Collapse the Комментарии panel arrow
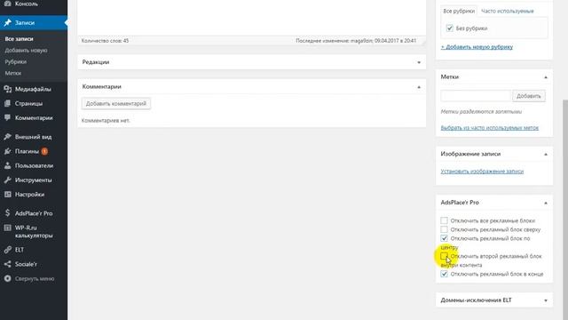The height and width of the screenshot is (320, 568). pyautogui.click(x=419, y=87)
